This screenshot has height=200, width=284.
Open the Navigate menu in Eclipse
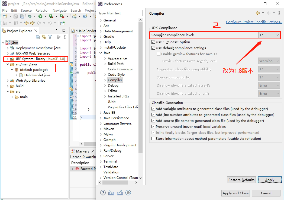[60, 11]
